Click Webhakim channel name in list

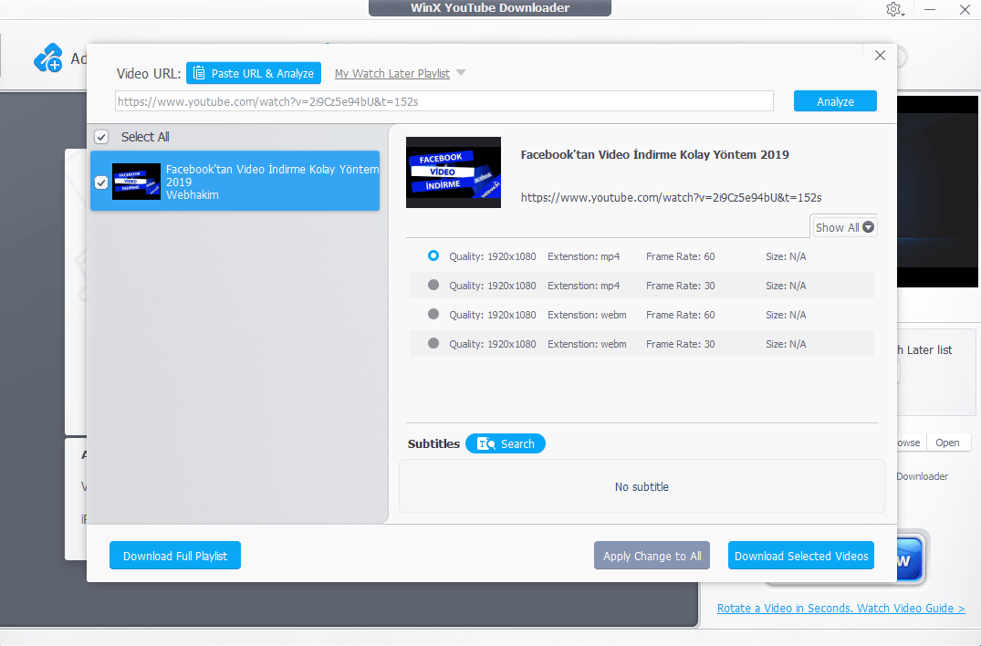tap(192, 195)
